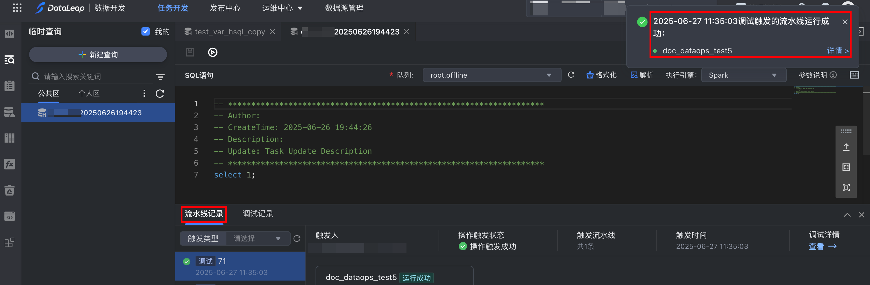Open the Spark execution engine dropdown
This screenshot has width=870, height=285.
pos(743,75)
